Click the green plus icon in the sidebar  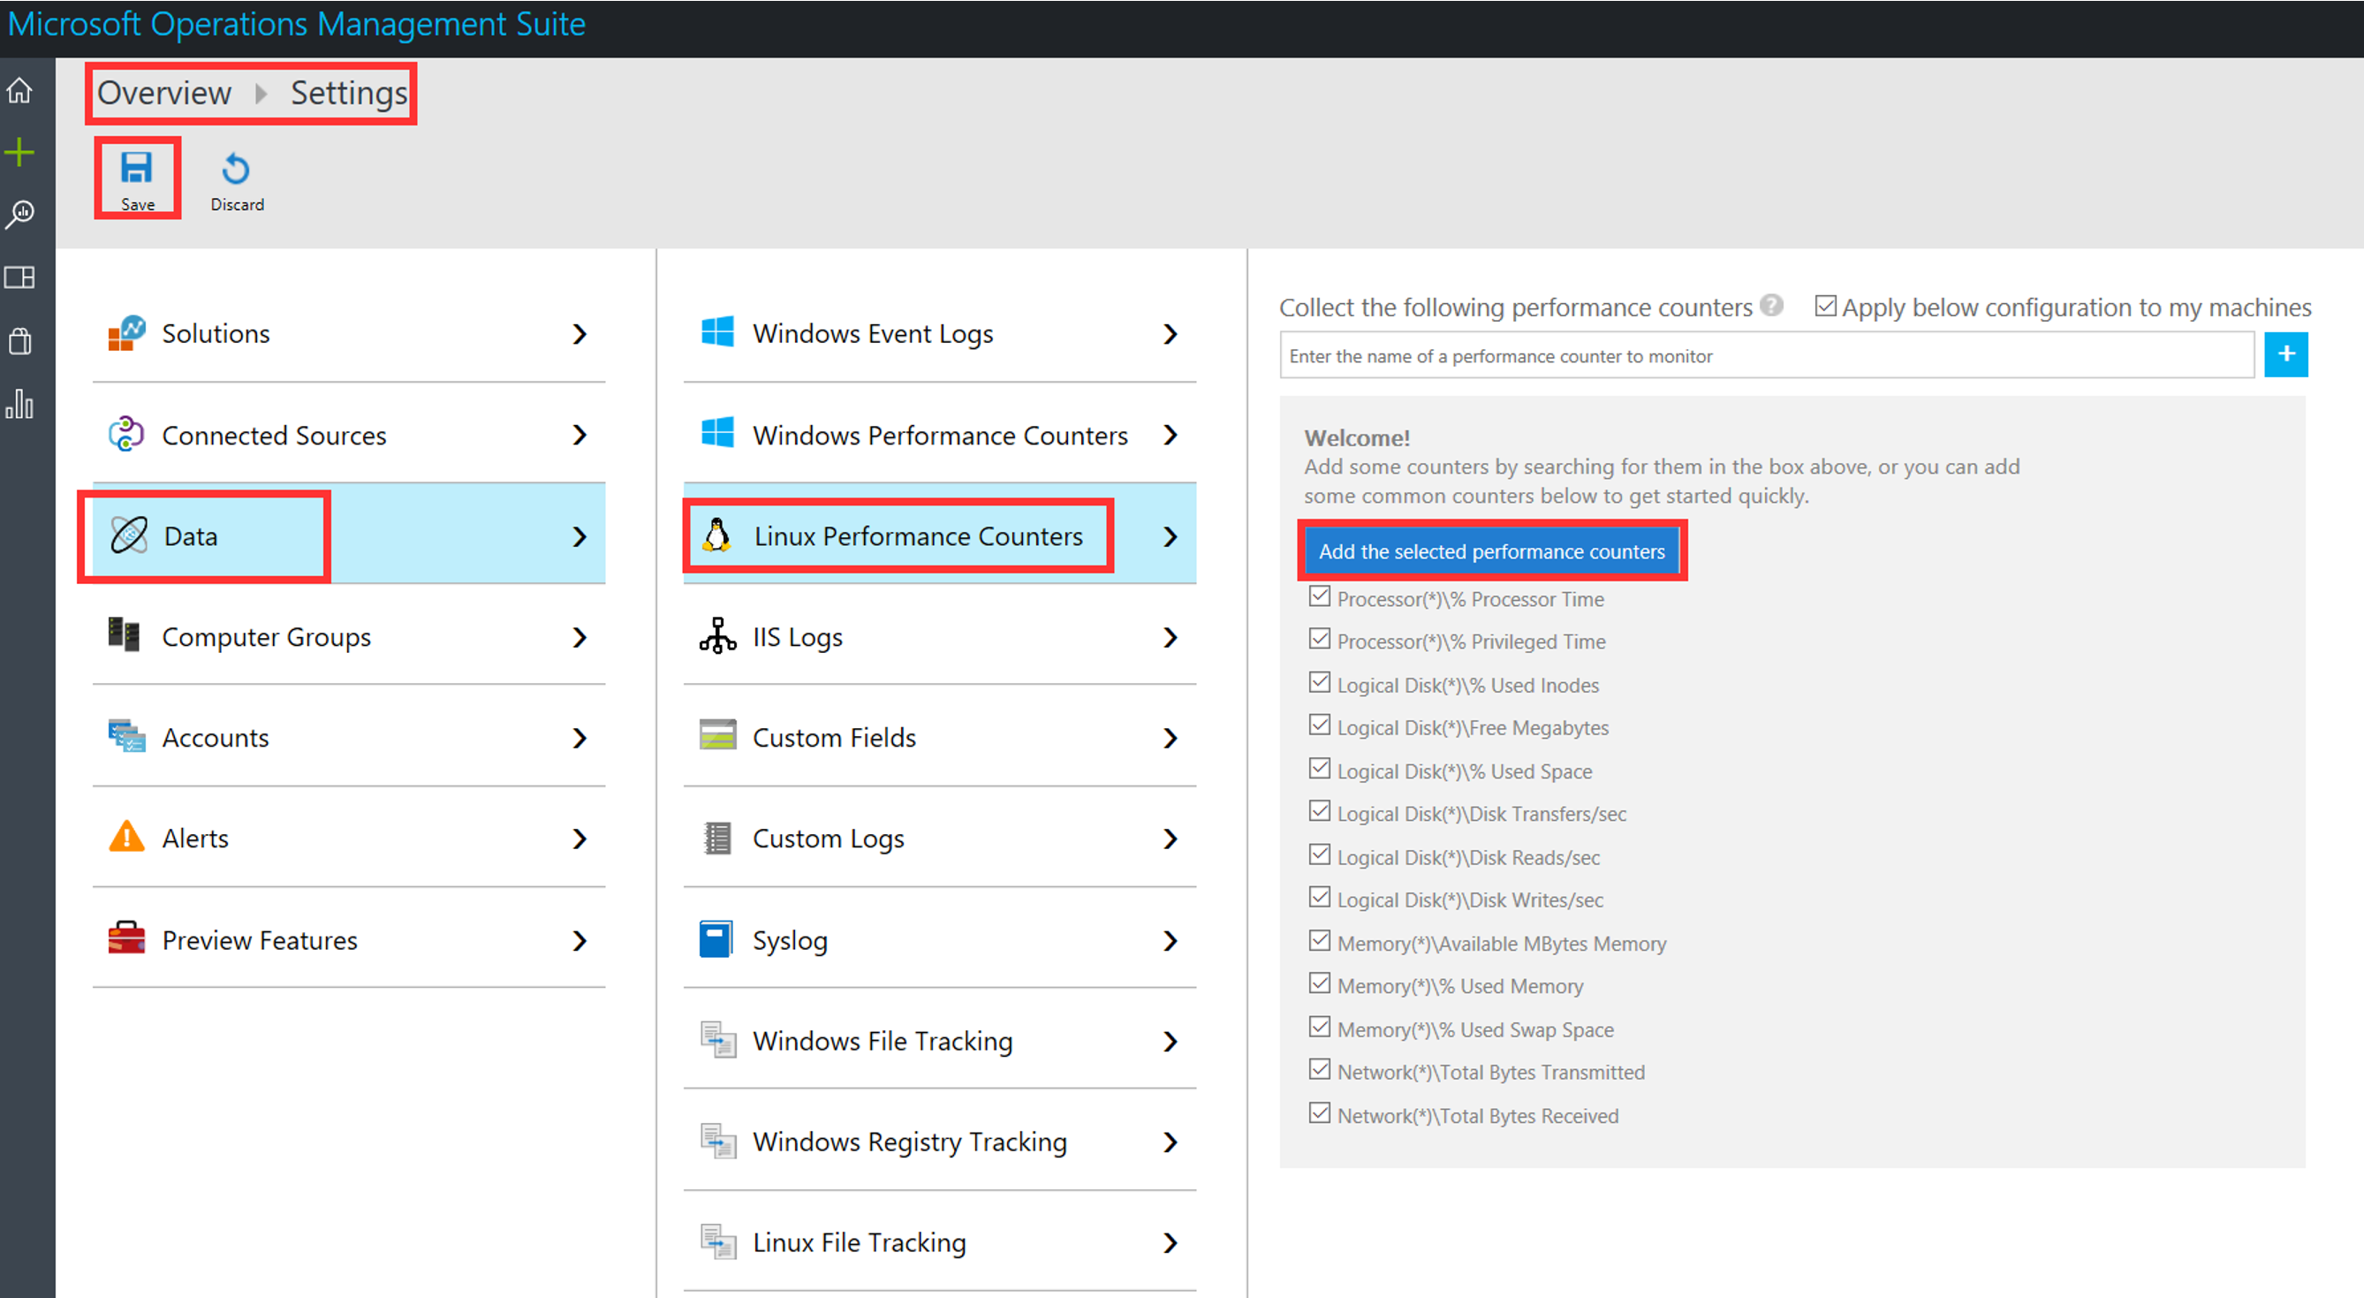point(20,152)
